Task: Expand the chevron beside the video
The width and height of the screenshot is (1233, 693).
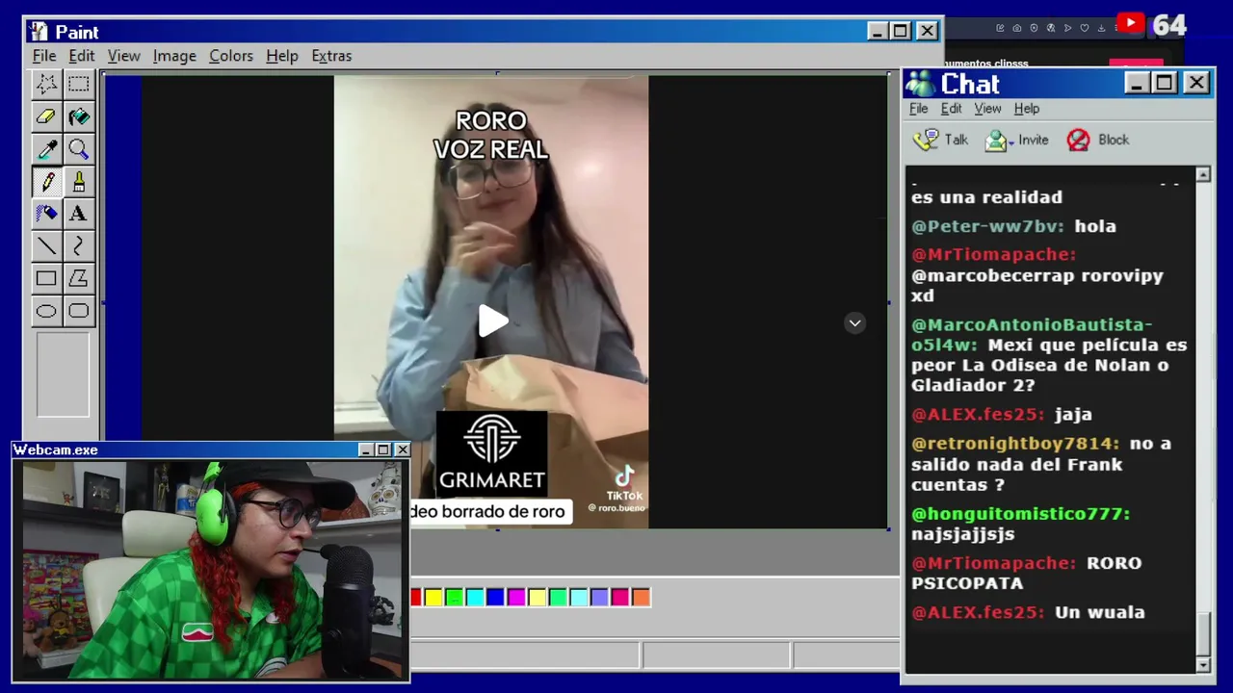Action: tap(854, 323)
